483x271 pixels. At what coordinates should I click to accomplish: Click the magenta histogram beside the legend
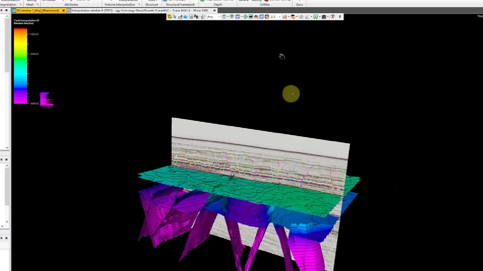tap(47, 99)
